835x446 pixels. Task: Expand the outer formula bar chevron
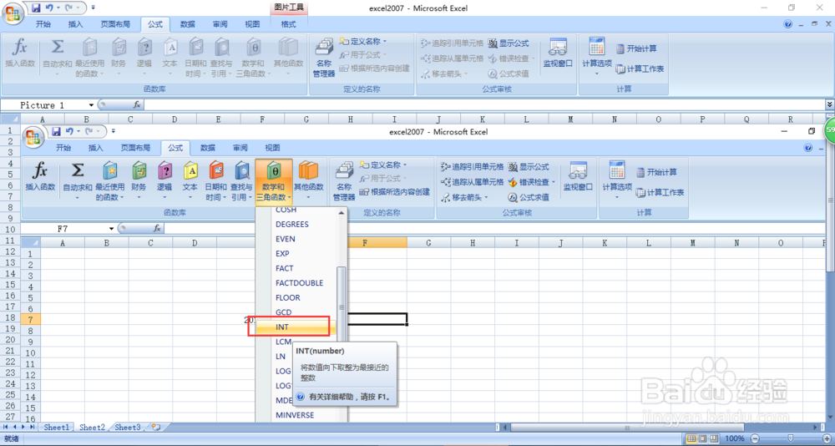[830, 104]
